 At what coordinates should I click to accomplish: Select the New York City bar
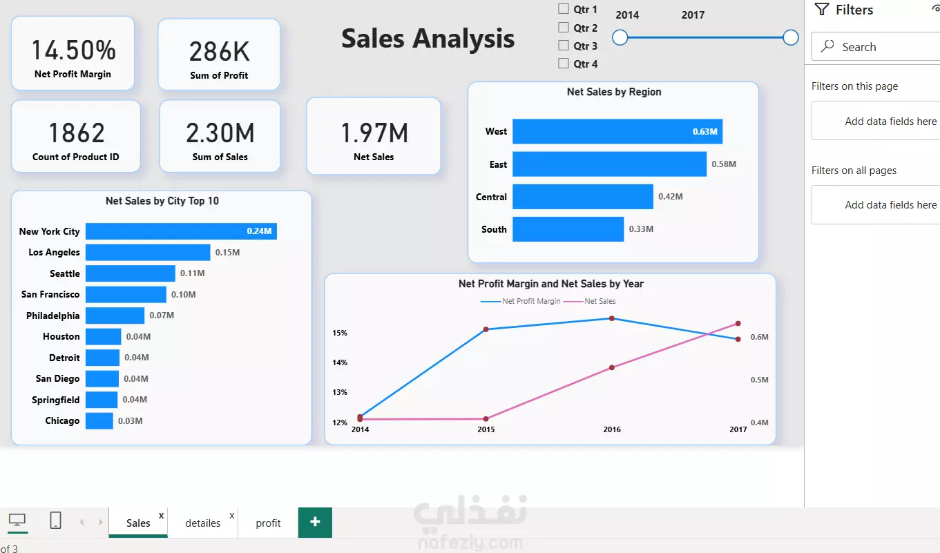pos(181,231)
